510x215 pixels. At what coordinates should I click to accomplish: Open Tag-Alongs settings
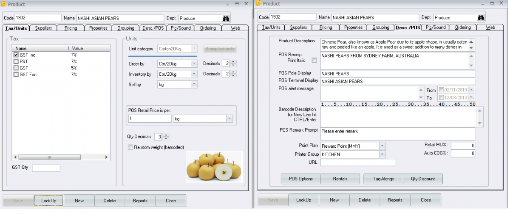tap(383, 179)
